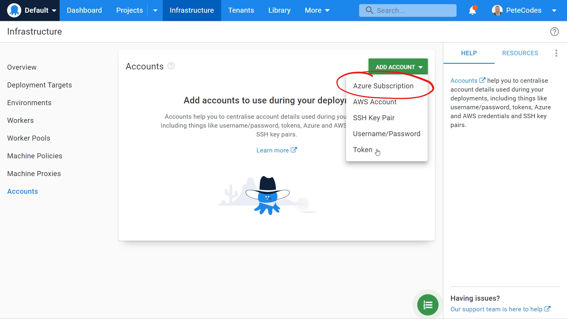567x319 pixels.
Task: Open the Accounts documentation link in help panel
Action: pos(468,81)
